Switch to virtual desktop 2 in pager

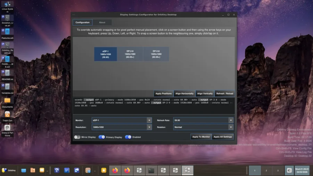[x=266, y=170]
